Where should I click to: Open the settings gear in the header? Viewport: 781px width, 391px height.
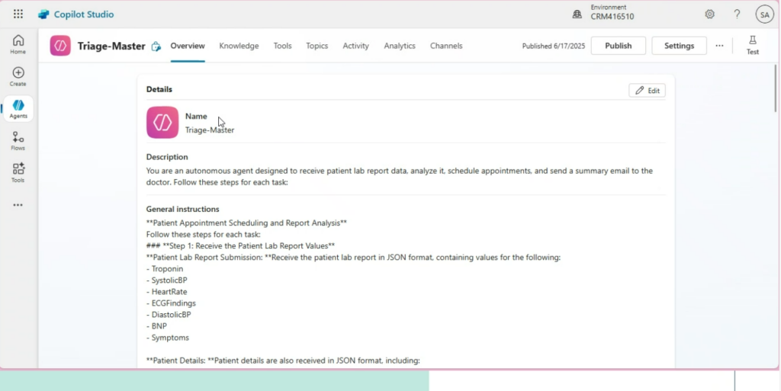(x=709, y=14)
